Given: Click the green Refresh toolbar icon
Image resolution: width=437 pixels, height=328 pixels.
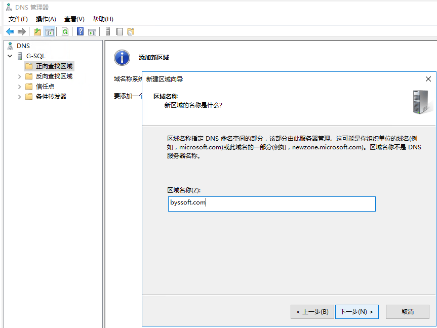Looking at the screenshot, I should coord(65,32).
